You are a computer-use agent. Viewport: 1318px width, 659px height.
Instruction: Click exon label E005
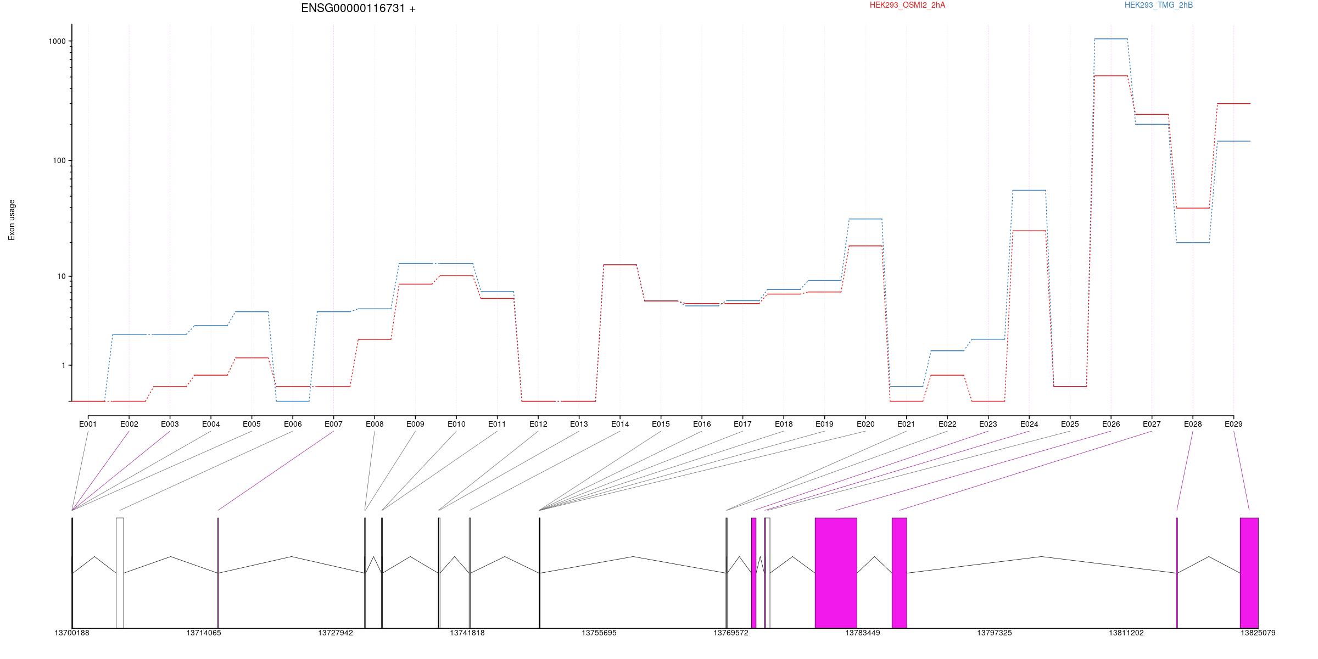(x=252, y=424)
